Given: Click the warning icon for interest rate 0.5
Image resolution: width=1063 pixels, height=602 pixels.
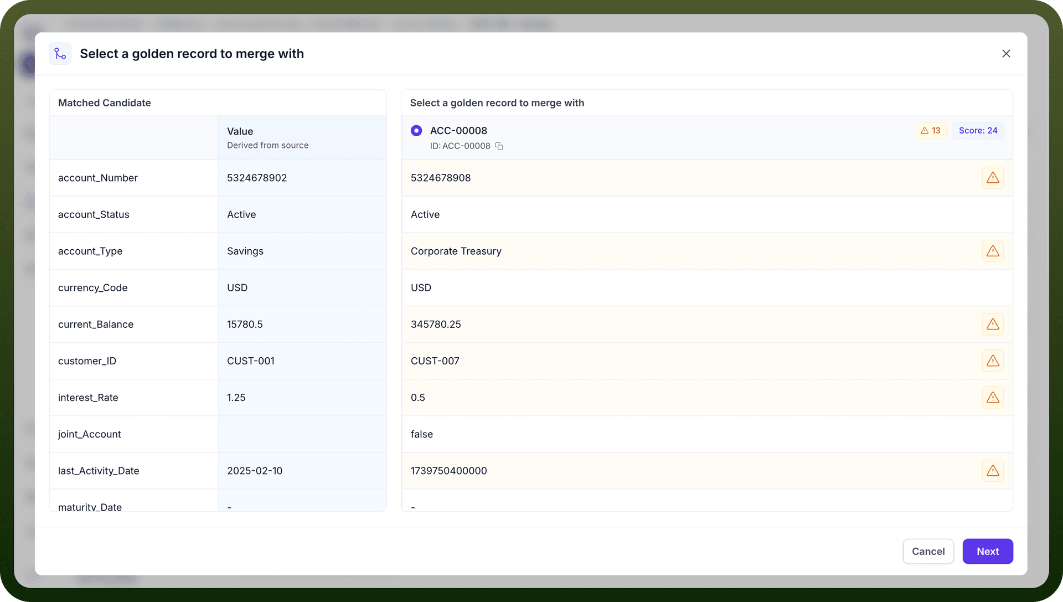Looking at the screenshot, I should point(993,397).
